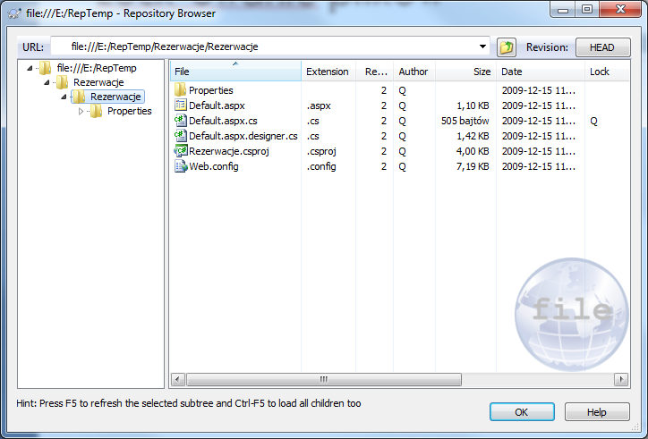
Task: Sort by the File column header
Action: coord(235,71)
